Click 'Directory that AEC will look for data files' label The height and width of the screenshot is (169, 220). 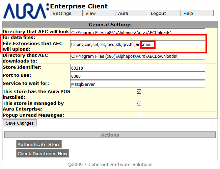point(36,34)
